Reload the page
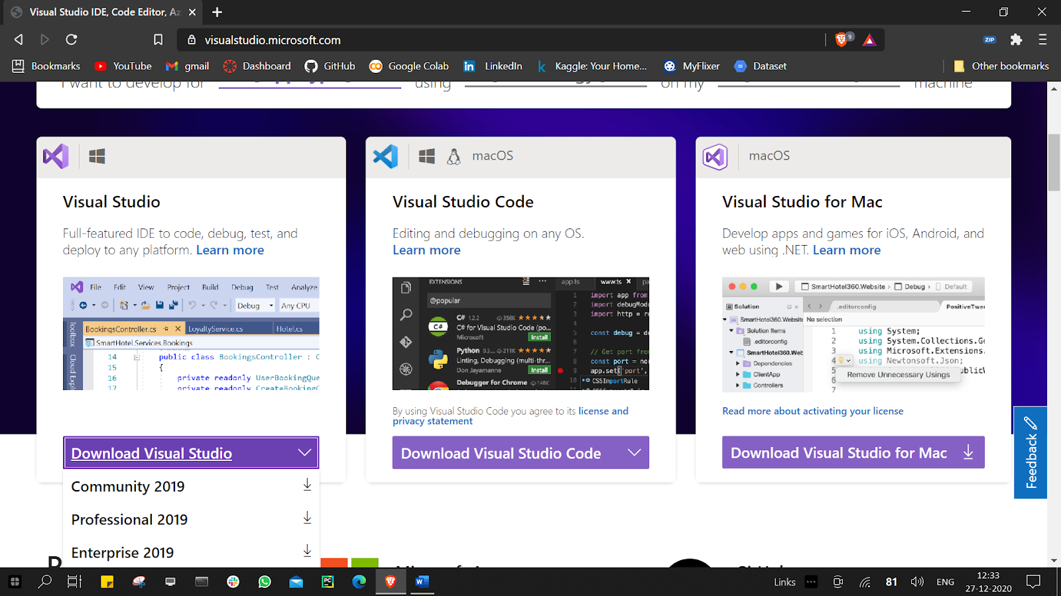The image size is (1061, 596). 72,40
